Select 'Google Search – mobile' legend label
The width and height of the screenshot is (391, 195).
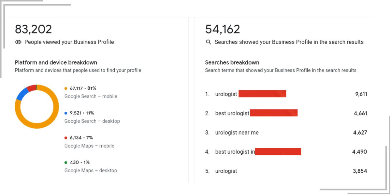(91, 97)
